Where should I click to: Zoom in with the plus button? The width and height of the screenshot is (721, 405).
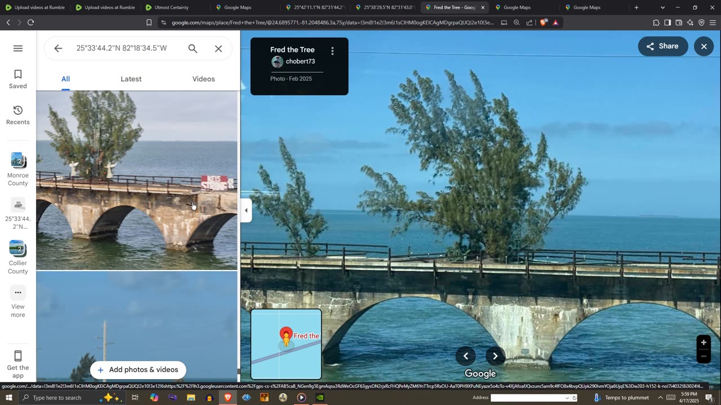click(x=703, y=343)
